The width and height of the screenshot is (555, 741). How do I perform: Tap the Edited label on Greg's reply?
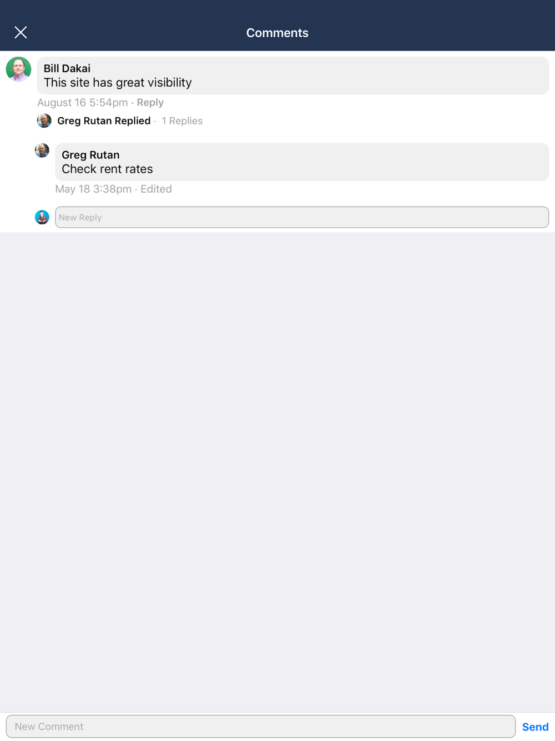(156, 189)
